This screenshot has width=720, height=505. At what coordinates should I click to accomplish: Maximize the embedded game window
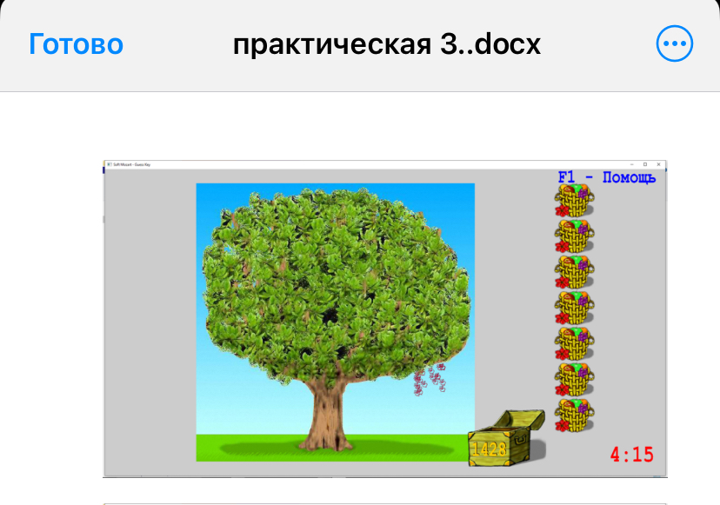(x=645, y=164)
